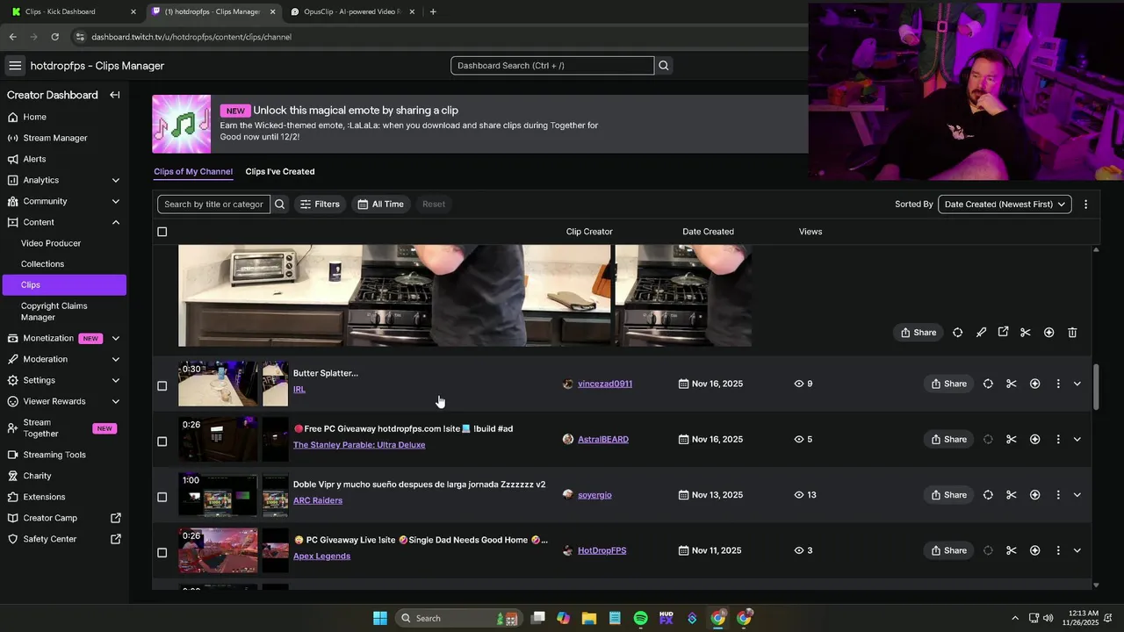1124x632 pixels.
Task: Click scissors icon for Doble Vipr clip
Action: (1011, 495)
